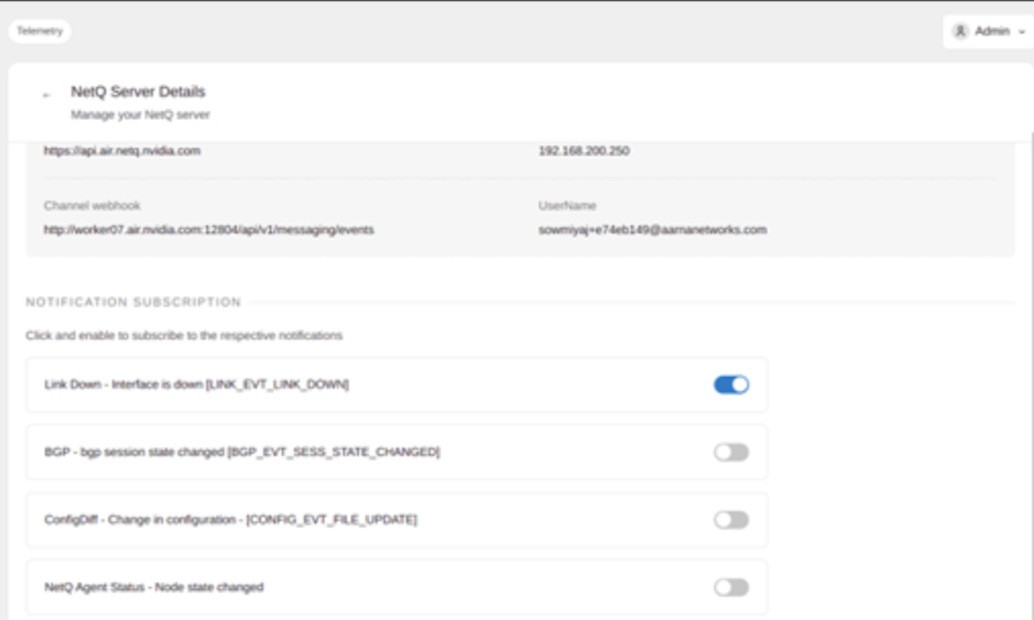Select the IP address 192.168.200.250
The width and height of the screenshot is (1034, 620).
pos(584,151)
